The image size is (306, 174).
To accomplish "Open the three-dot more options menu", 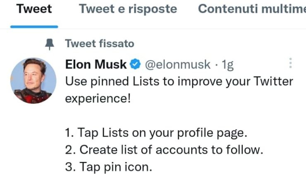I will (x=291, y=63).
